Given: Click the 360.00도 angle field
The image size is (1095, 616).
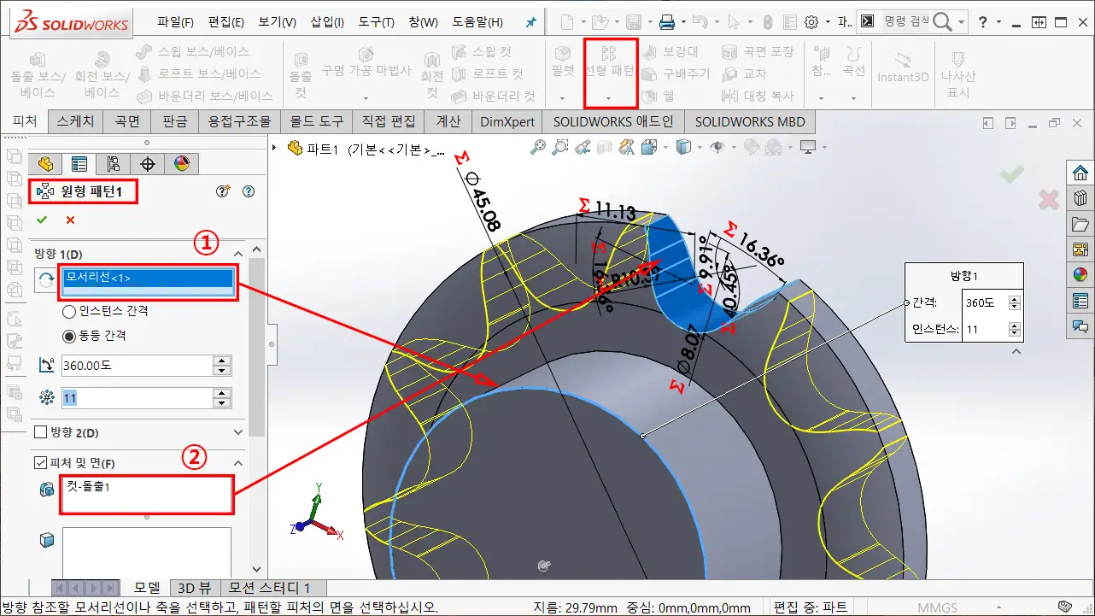Looking at the screenshot, I should pos(137,366).
